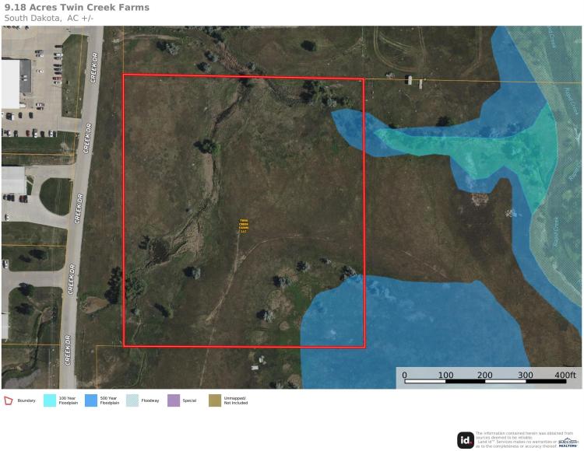Click the large blue floodplain area at bottom

[389, 327]
